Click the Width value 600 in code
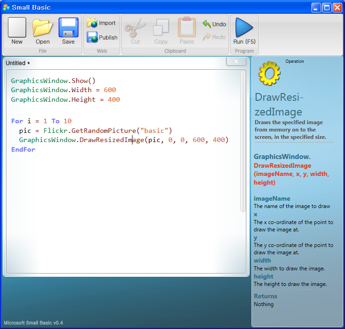 pos(110,90)
